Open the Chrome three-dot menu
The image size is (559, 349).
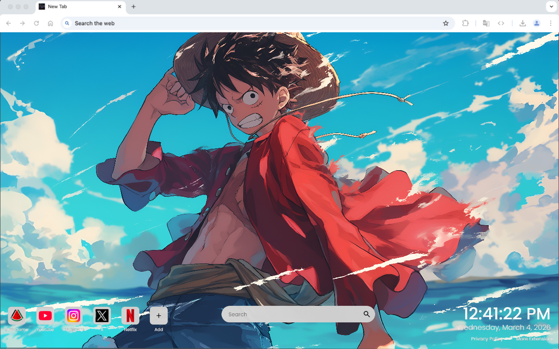click(x=551, y=23)
